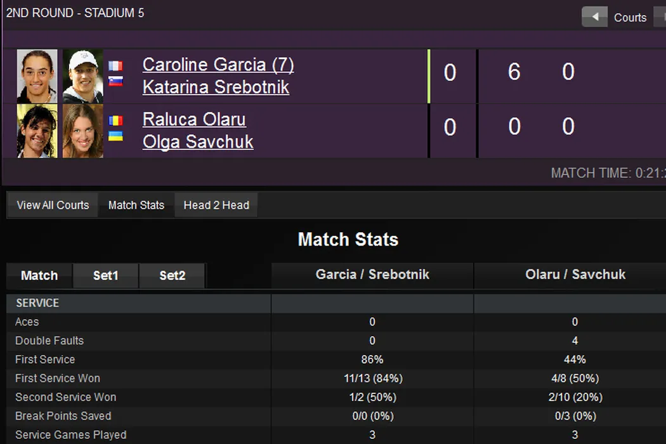
Task: Click the Romanian flag icon
Action: click(x=115, y=121)
